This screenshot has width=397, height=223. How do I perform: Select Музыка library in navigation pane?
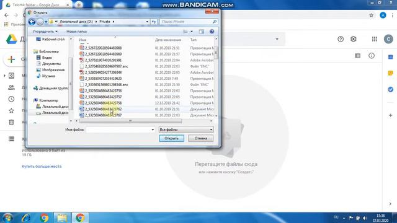tap(46, 76)
